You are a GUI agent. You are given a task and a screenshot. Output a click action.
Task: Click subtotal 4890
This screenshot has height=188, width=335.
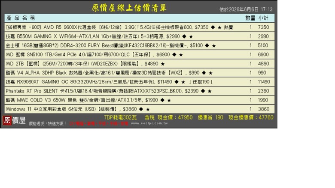[263, 64]
